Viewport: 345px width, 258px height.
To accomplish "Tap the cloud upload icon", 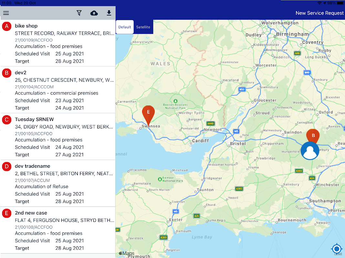I will coord(94,13).
